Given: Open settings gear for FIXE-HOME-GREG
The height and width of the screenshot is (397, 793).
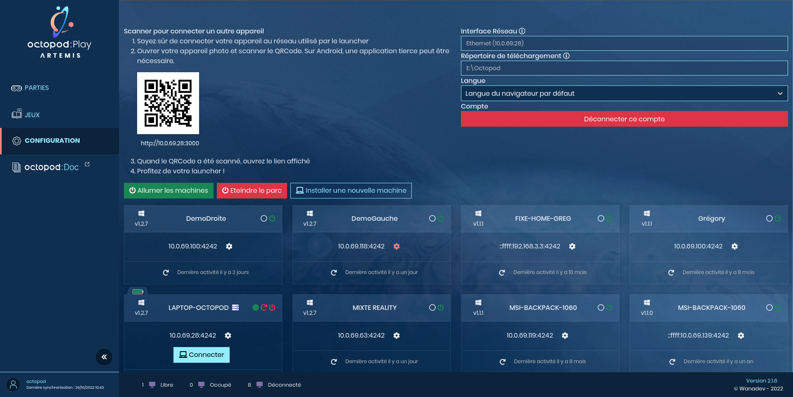Looking at the screenshot, I should click(572, 246).
